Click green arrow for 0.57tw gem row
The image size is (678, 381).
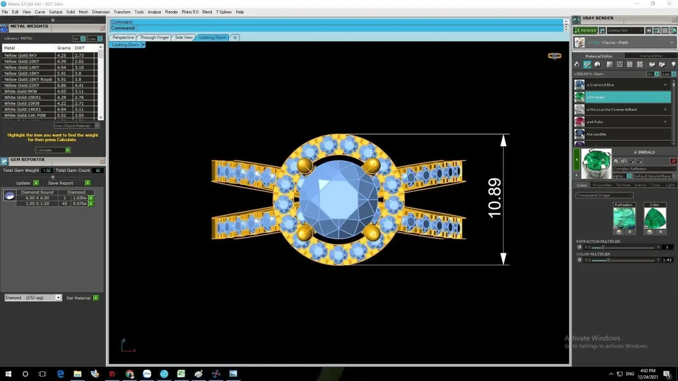[91, 204]
